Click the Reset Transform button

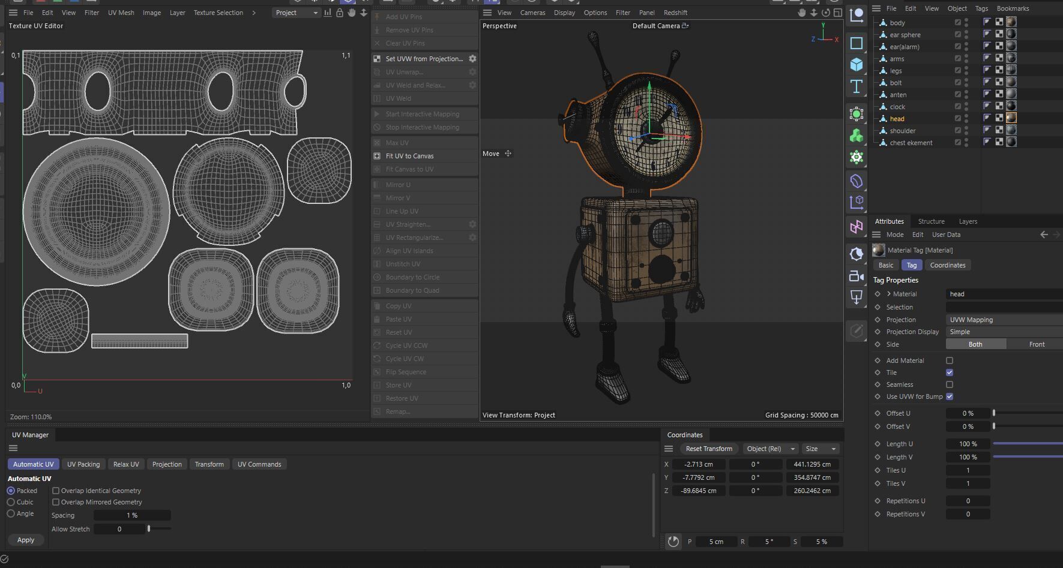(x=709, y=449)
